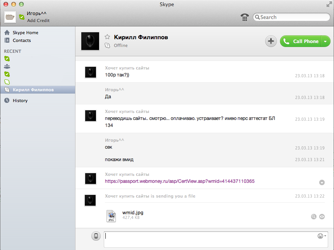Toggle full screen arrows icon
The height and width of the screenshot is (250, 334).
(x=329, y=5)
